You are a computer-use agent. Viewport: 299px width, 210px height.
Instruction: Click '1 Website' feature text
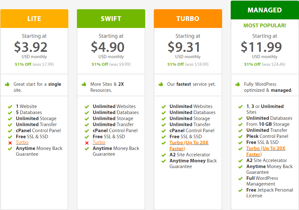[26, 106]
